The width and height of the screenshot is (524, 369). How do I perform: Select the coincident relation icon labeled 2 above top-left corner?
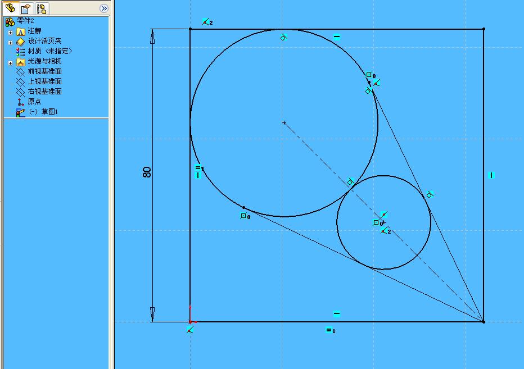tap(207, 22)
